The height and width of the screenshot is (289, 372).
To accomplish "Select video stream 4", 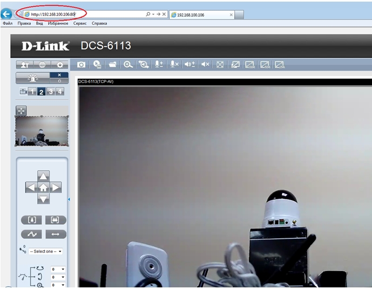I will point(59,92).
